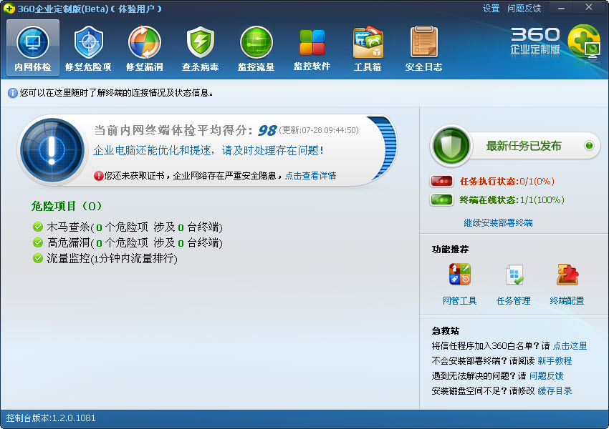The height and width of the screenshot is (429, 609).
Task: Open the 工具箱 toolbox icon
Action: point(368,42)
